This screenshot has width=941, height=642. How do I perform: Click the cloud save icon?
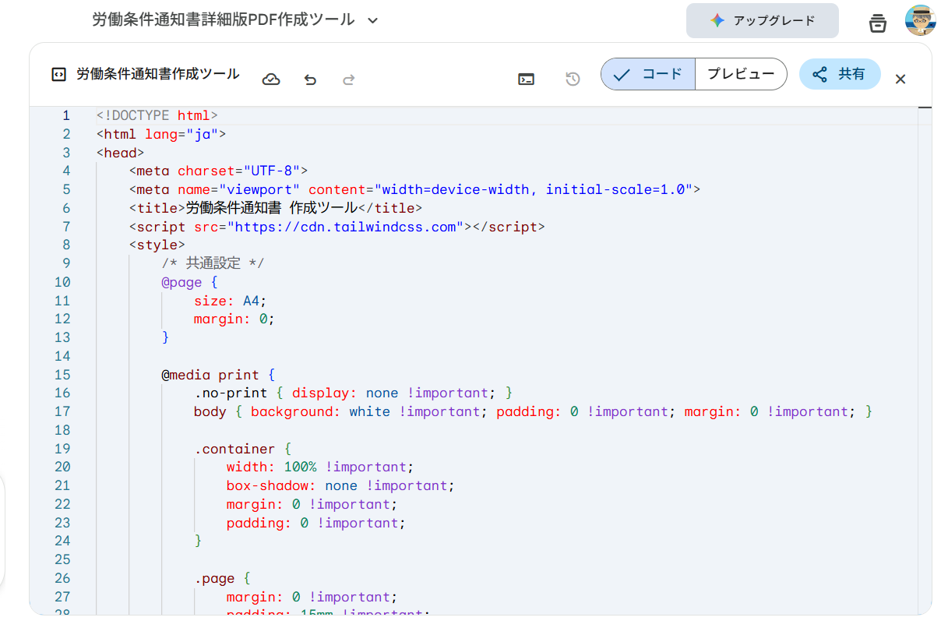tap(271, 79)
